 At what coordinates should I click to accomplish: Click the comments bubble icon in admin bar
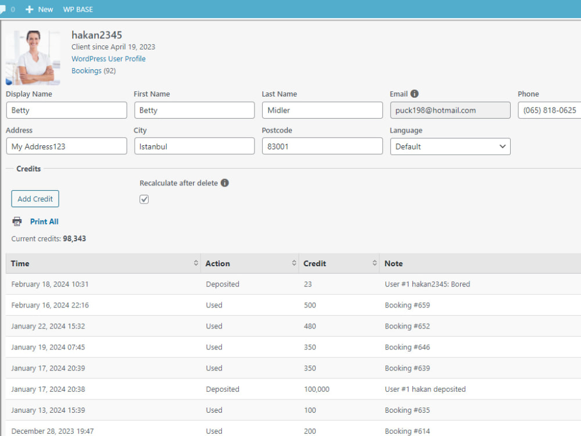[2, 9]
